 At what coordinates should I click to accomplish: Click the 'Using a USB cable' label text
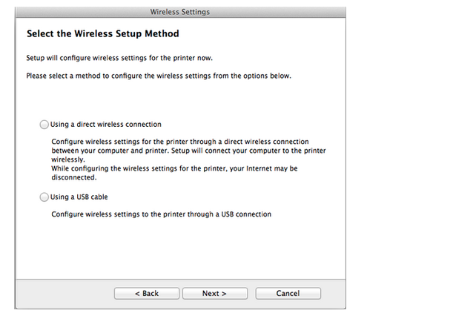pyautogui.click(x=79, y=197)
